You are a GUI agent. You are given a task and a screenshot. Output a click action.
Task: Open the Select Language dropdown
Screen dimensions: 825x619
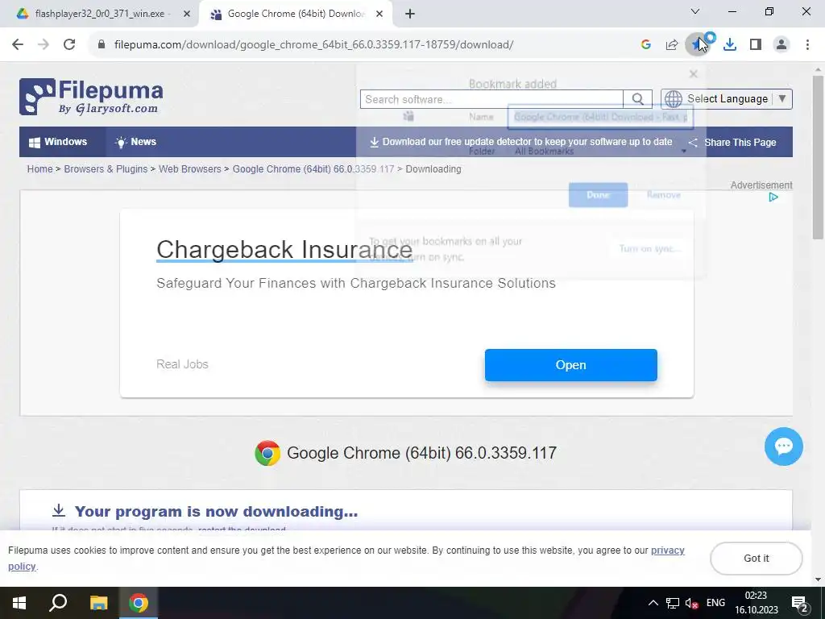tap(727, 99)
